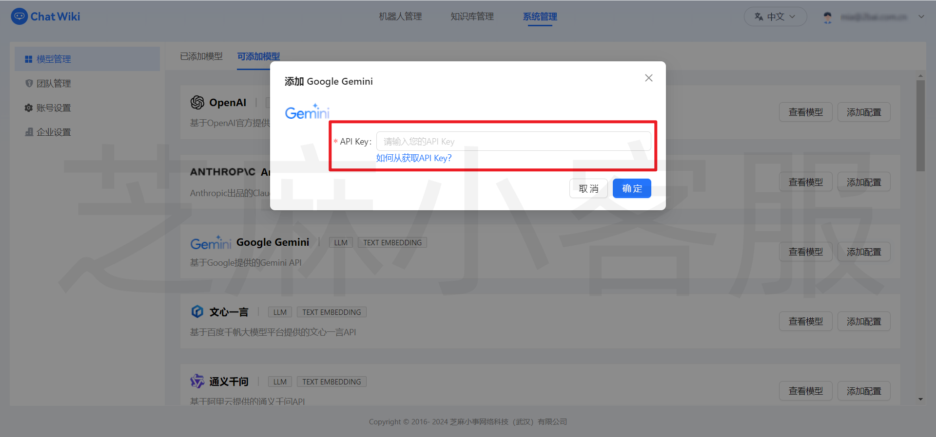Click the 模型管理 grid icon
This screenshot has width=936, height=437.
(x=29, y=59)
